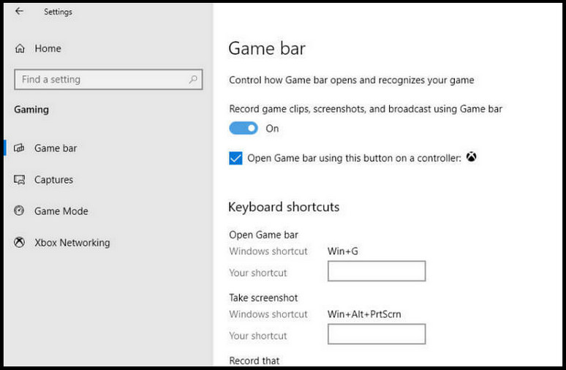Click the Game Mode sidebar icon

20,211
